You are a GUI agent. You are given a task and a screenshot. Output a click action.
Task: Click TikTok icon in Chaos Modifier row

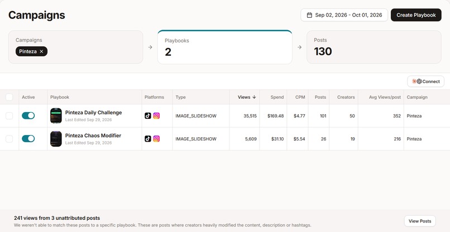(x=148, y=139)
